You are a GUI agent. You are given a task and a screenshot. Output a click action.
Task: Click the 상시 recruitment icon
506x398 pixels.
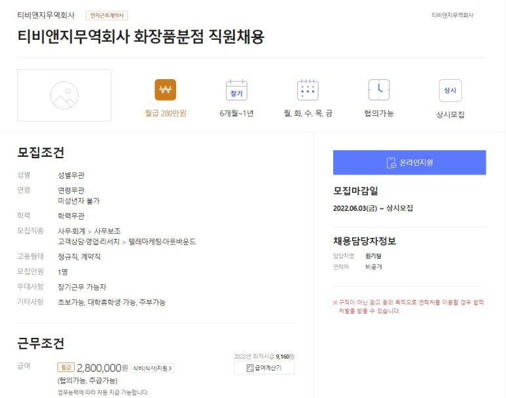tap(450, 90)
